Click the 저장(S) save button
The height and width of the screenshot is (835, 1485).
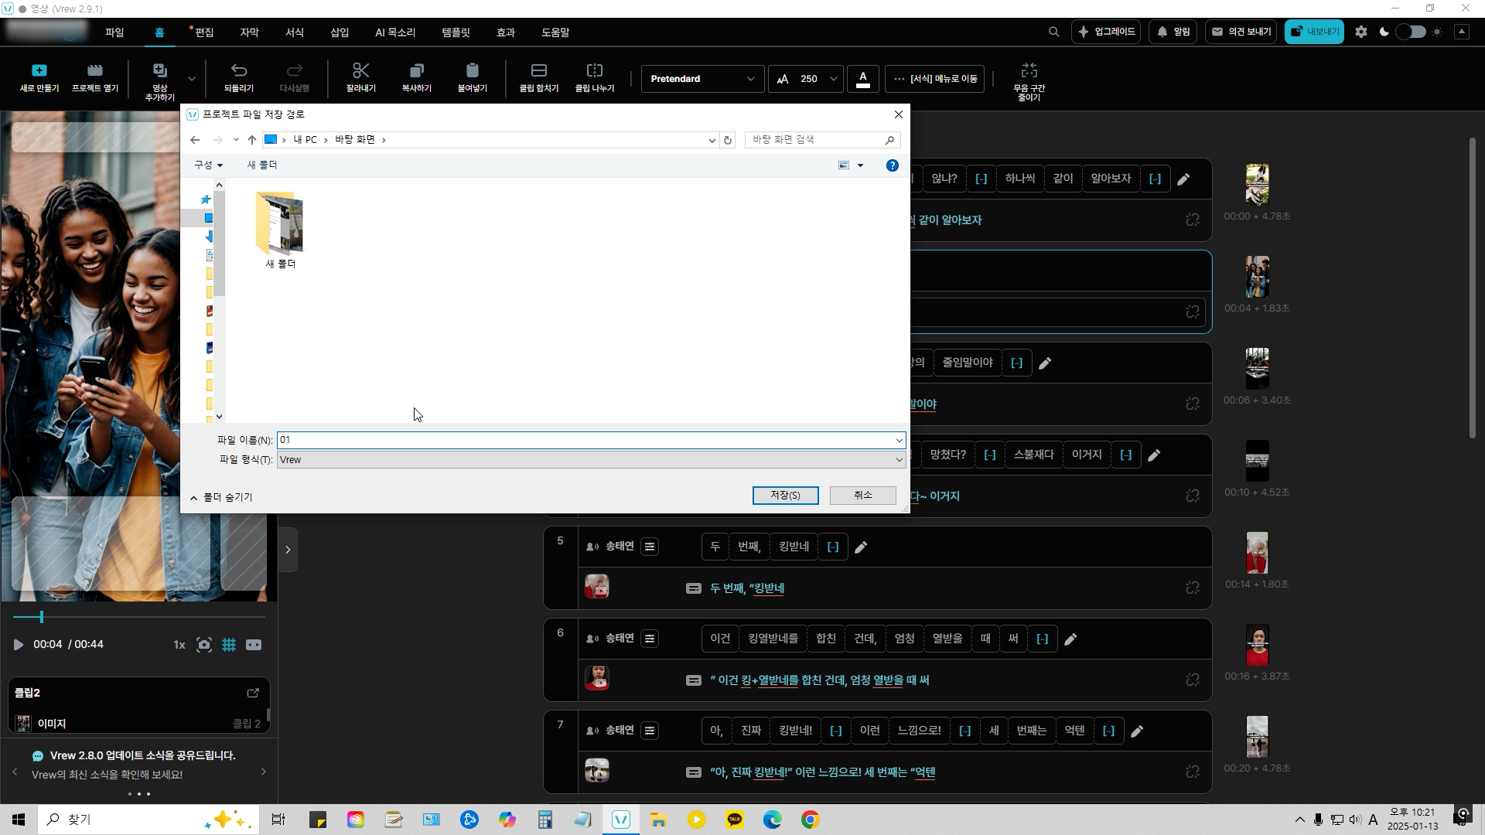tap(785, 496)
